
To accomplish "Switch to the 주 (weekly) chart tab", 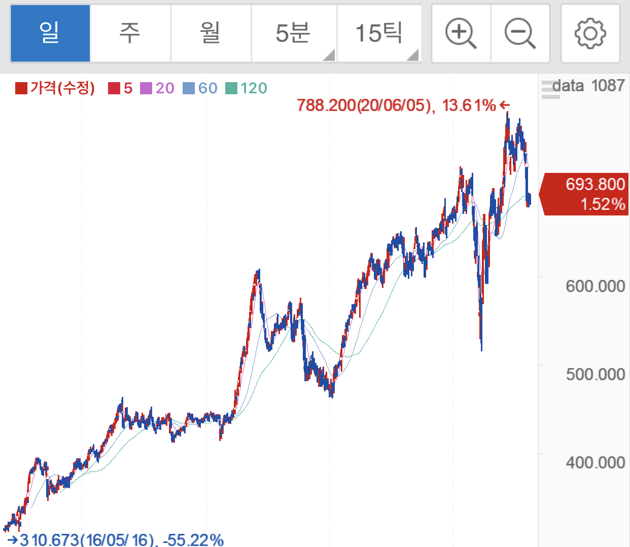I will coord(130,33).
